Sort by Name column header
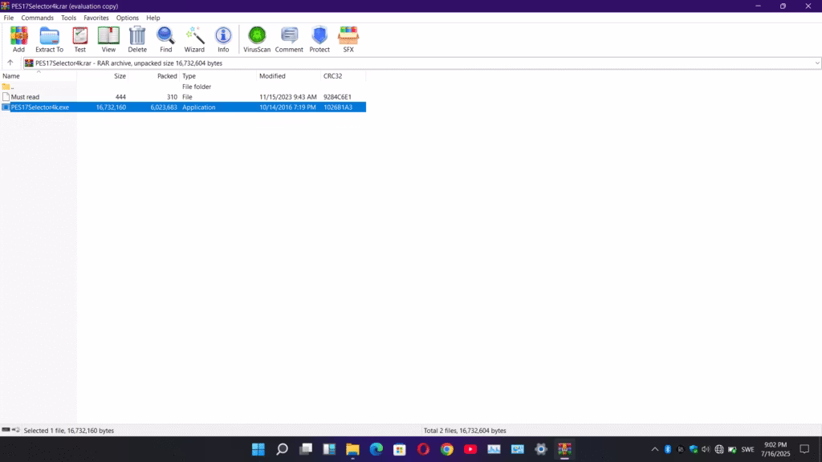822x462 pixels. pos(39,76)
